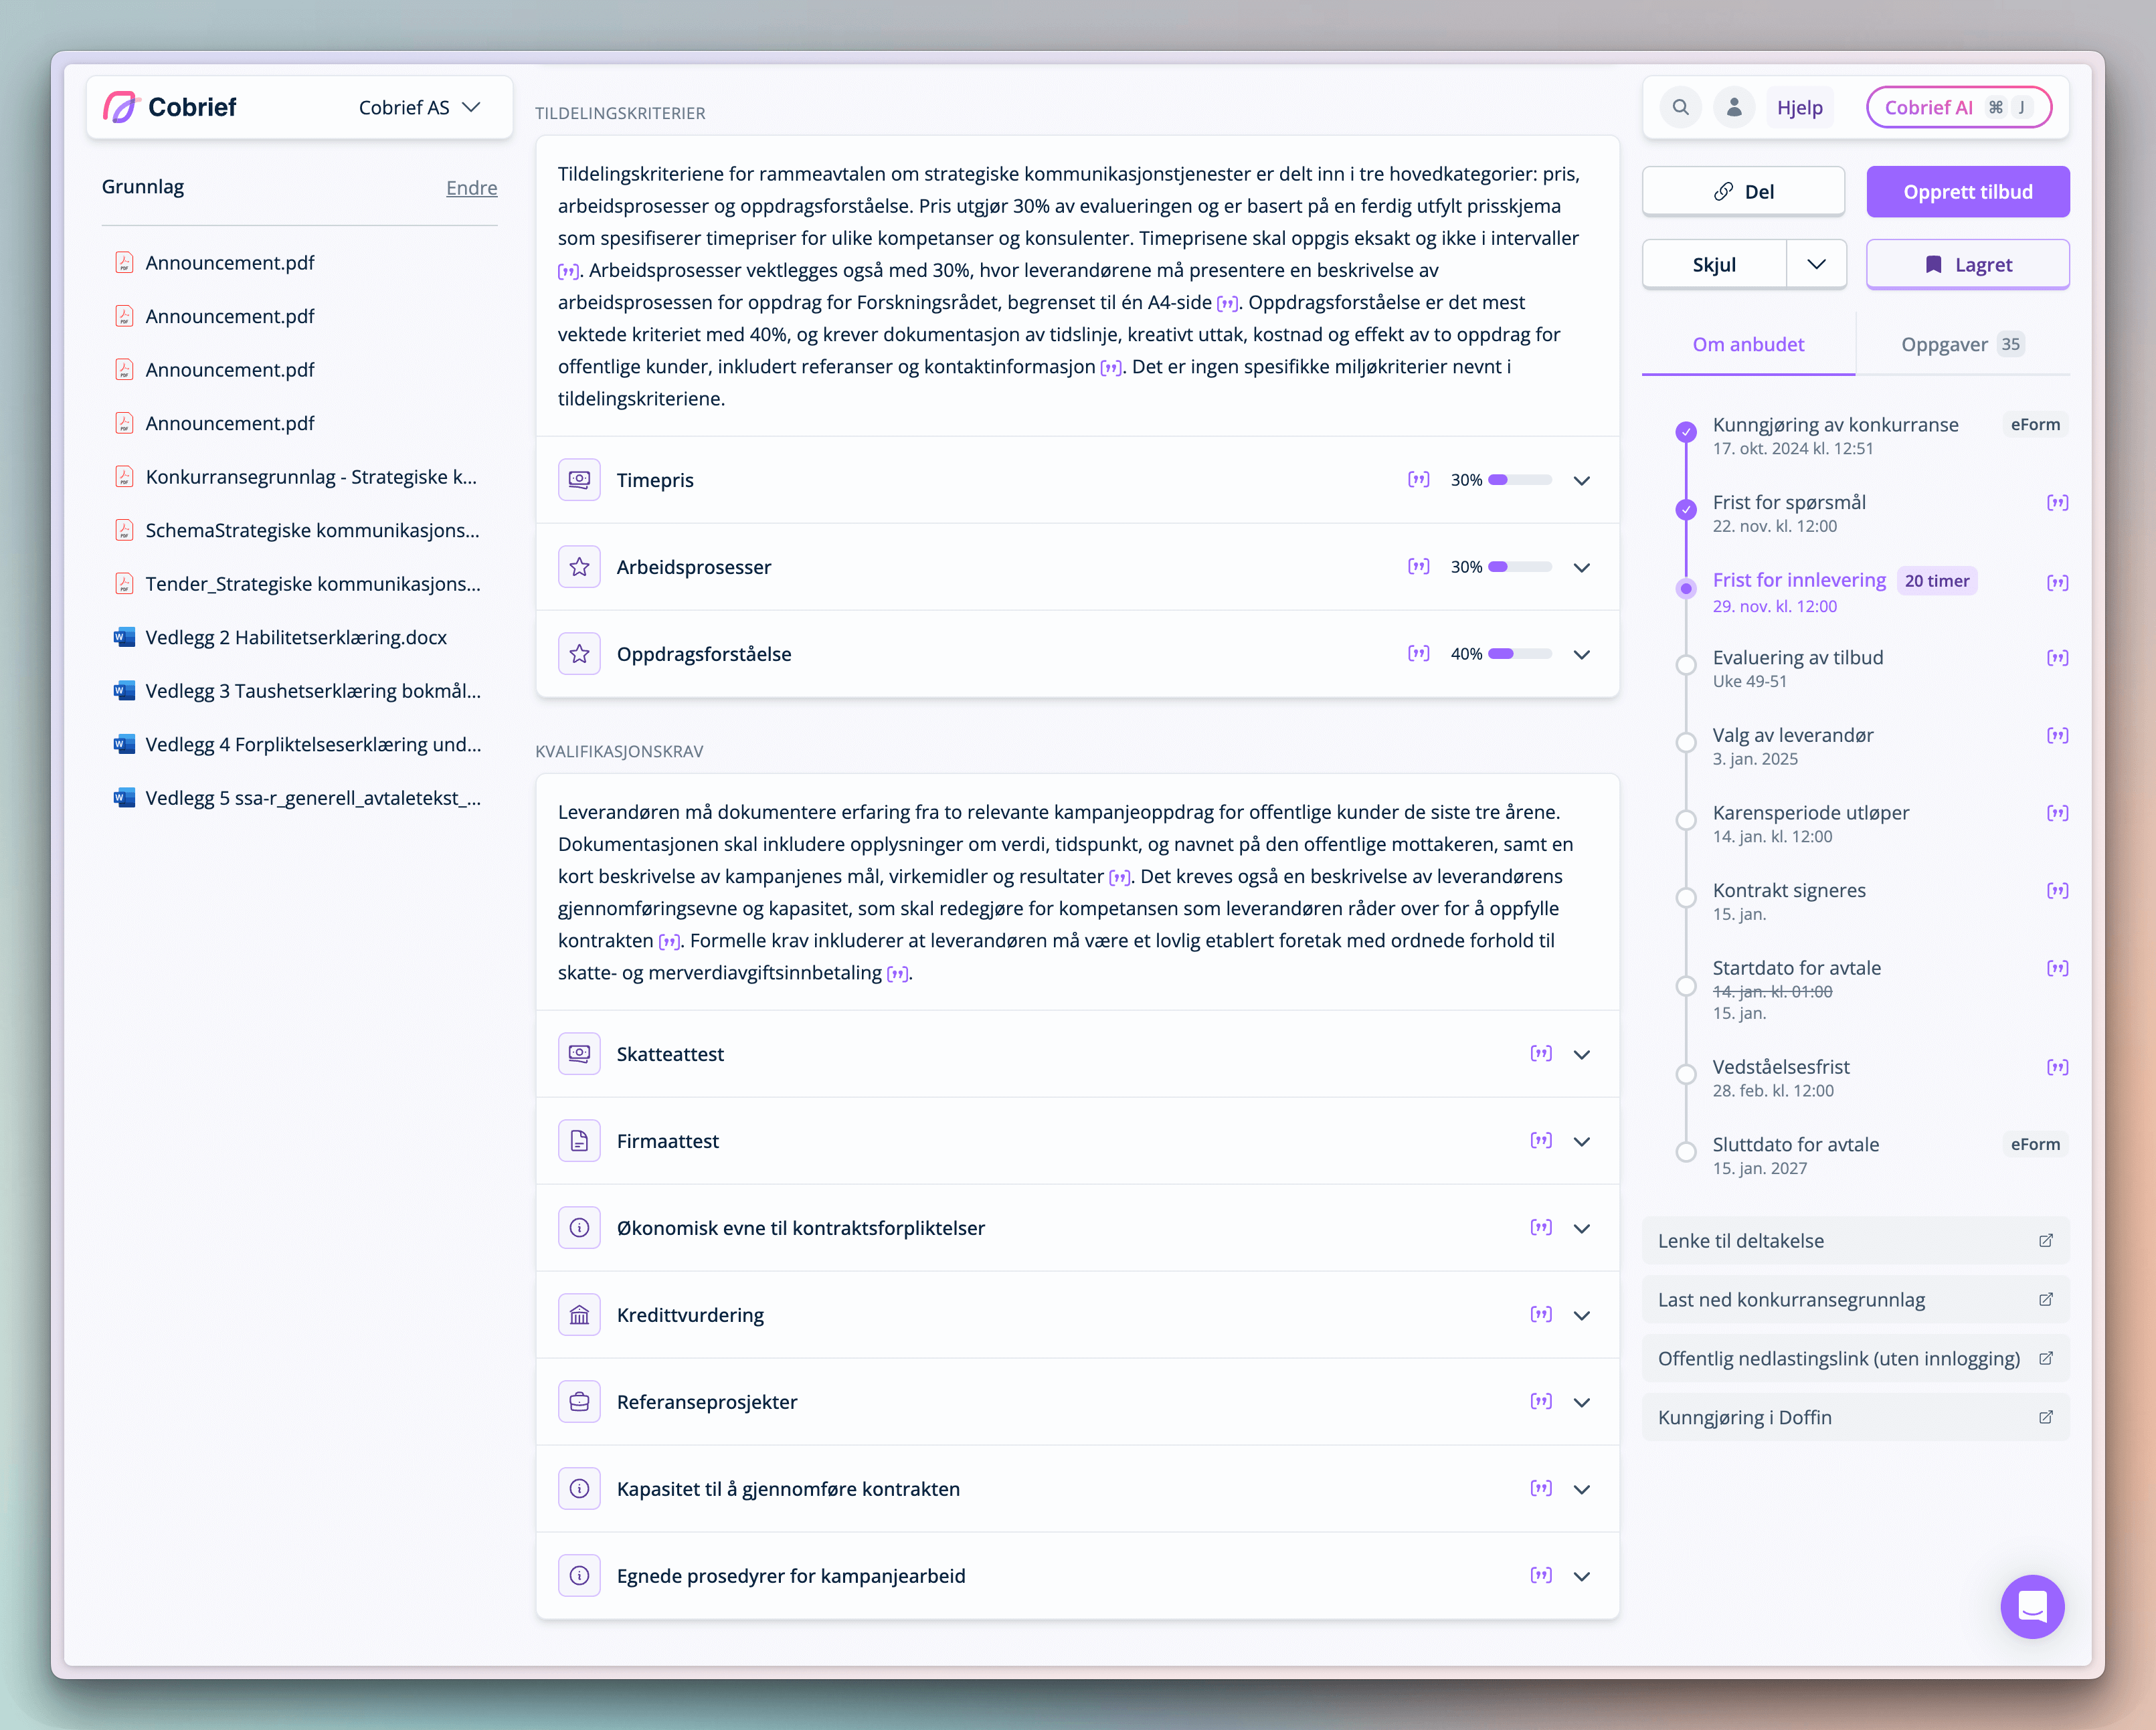Select the Om anbudet tab
The height and width of the screenshot is (1730, 2156).
[1748, 343]
